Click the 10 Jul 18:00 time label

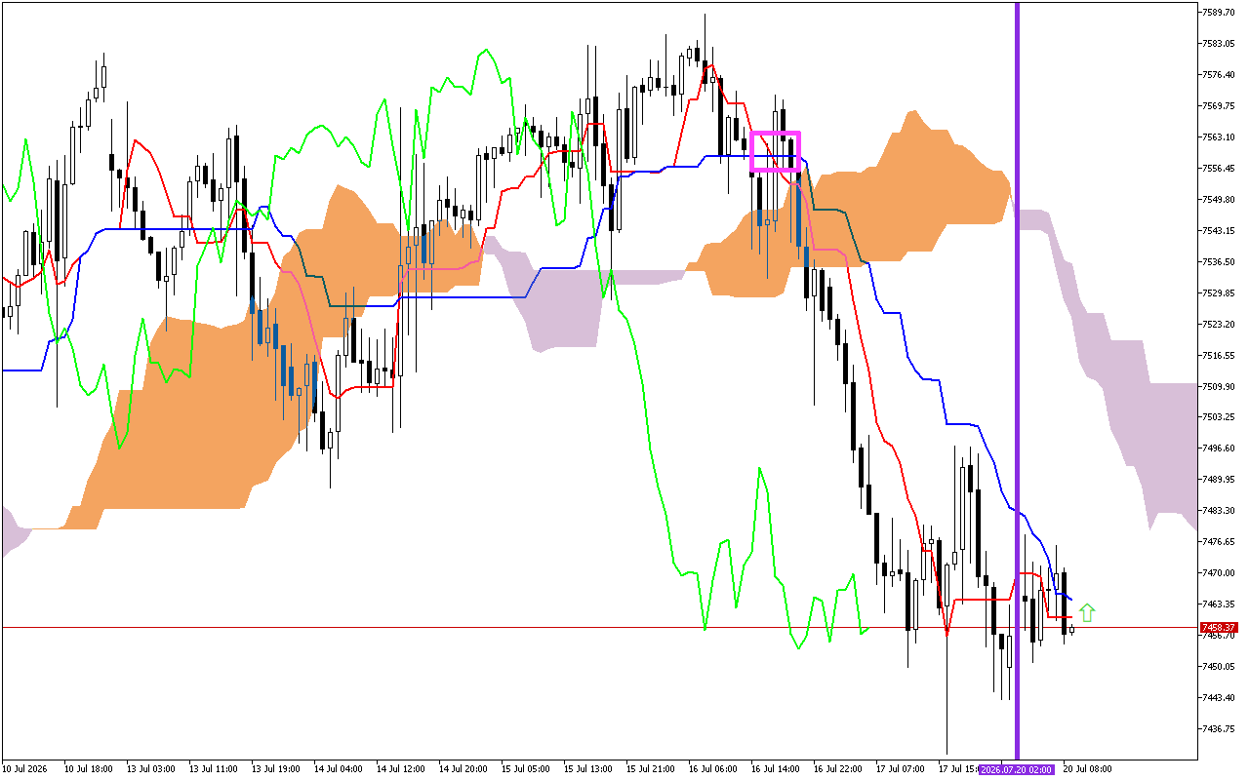88,769
